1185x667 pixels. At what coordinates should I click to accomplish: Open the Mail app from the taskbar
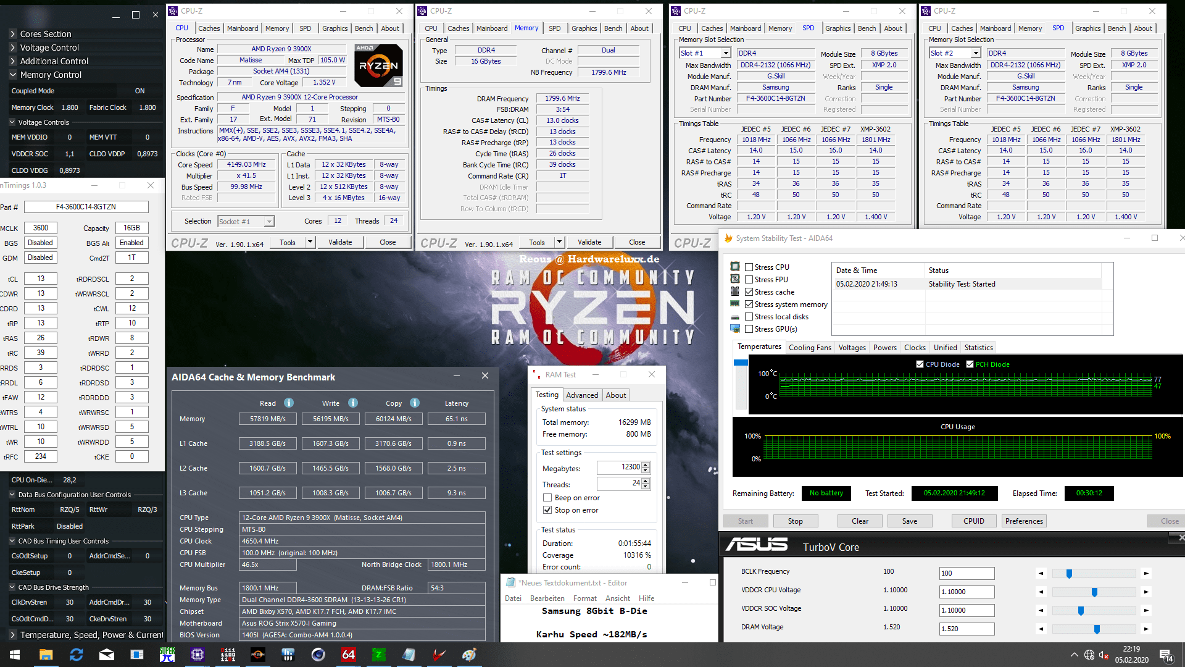coord(107,655)
